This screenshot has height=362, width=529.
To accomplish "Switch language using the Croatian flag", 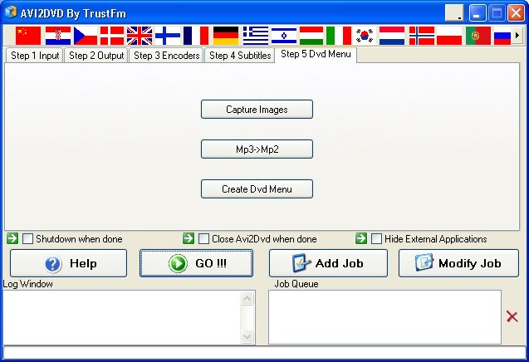I will point(58,36).
